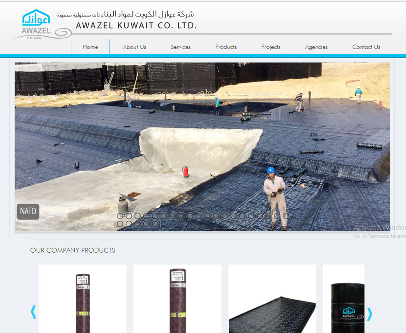Select the last slideshow dot in bottom row
Screen dimensions: 406x333
point(155,224)
